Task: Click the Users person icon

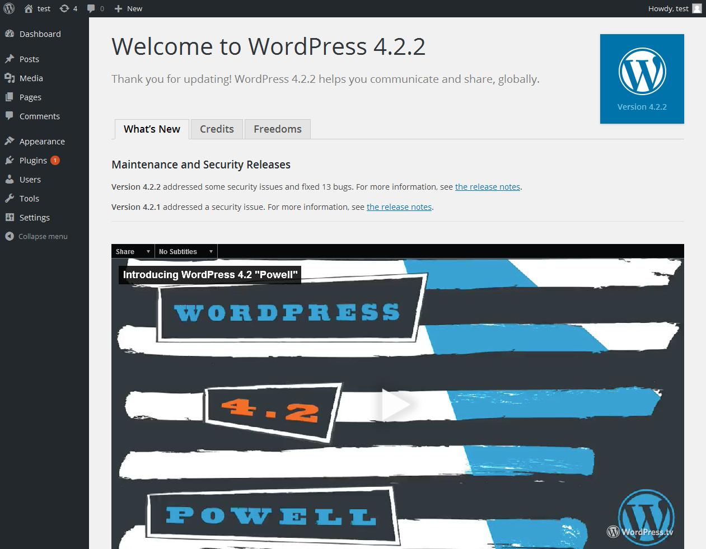Action: pos(10,179)
